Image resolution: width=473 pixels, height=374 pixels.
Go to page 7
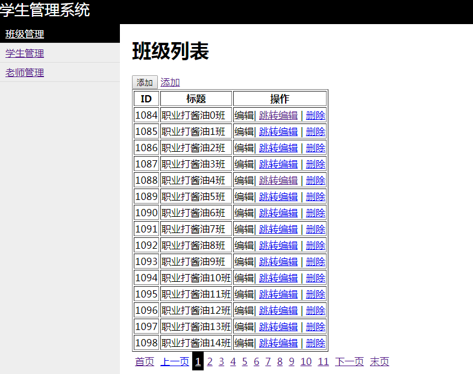268,361
